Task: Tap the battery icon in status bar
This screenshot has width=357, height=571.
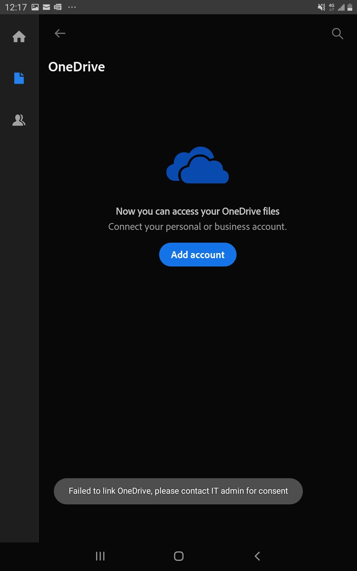Action: [350, 7]
